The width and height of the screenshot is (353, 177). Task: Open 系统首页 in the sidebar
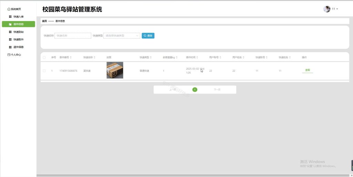[x=14, y=9]
